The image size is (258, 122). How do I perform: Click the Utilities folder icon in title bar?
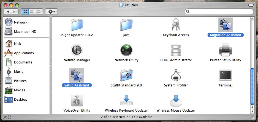click(121, 5)
